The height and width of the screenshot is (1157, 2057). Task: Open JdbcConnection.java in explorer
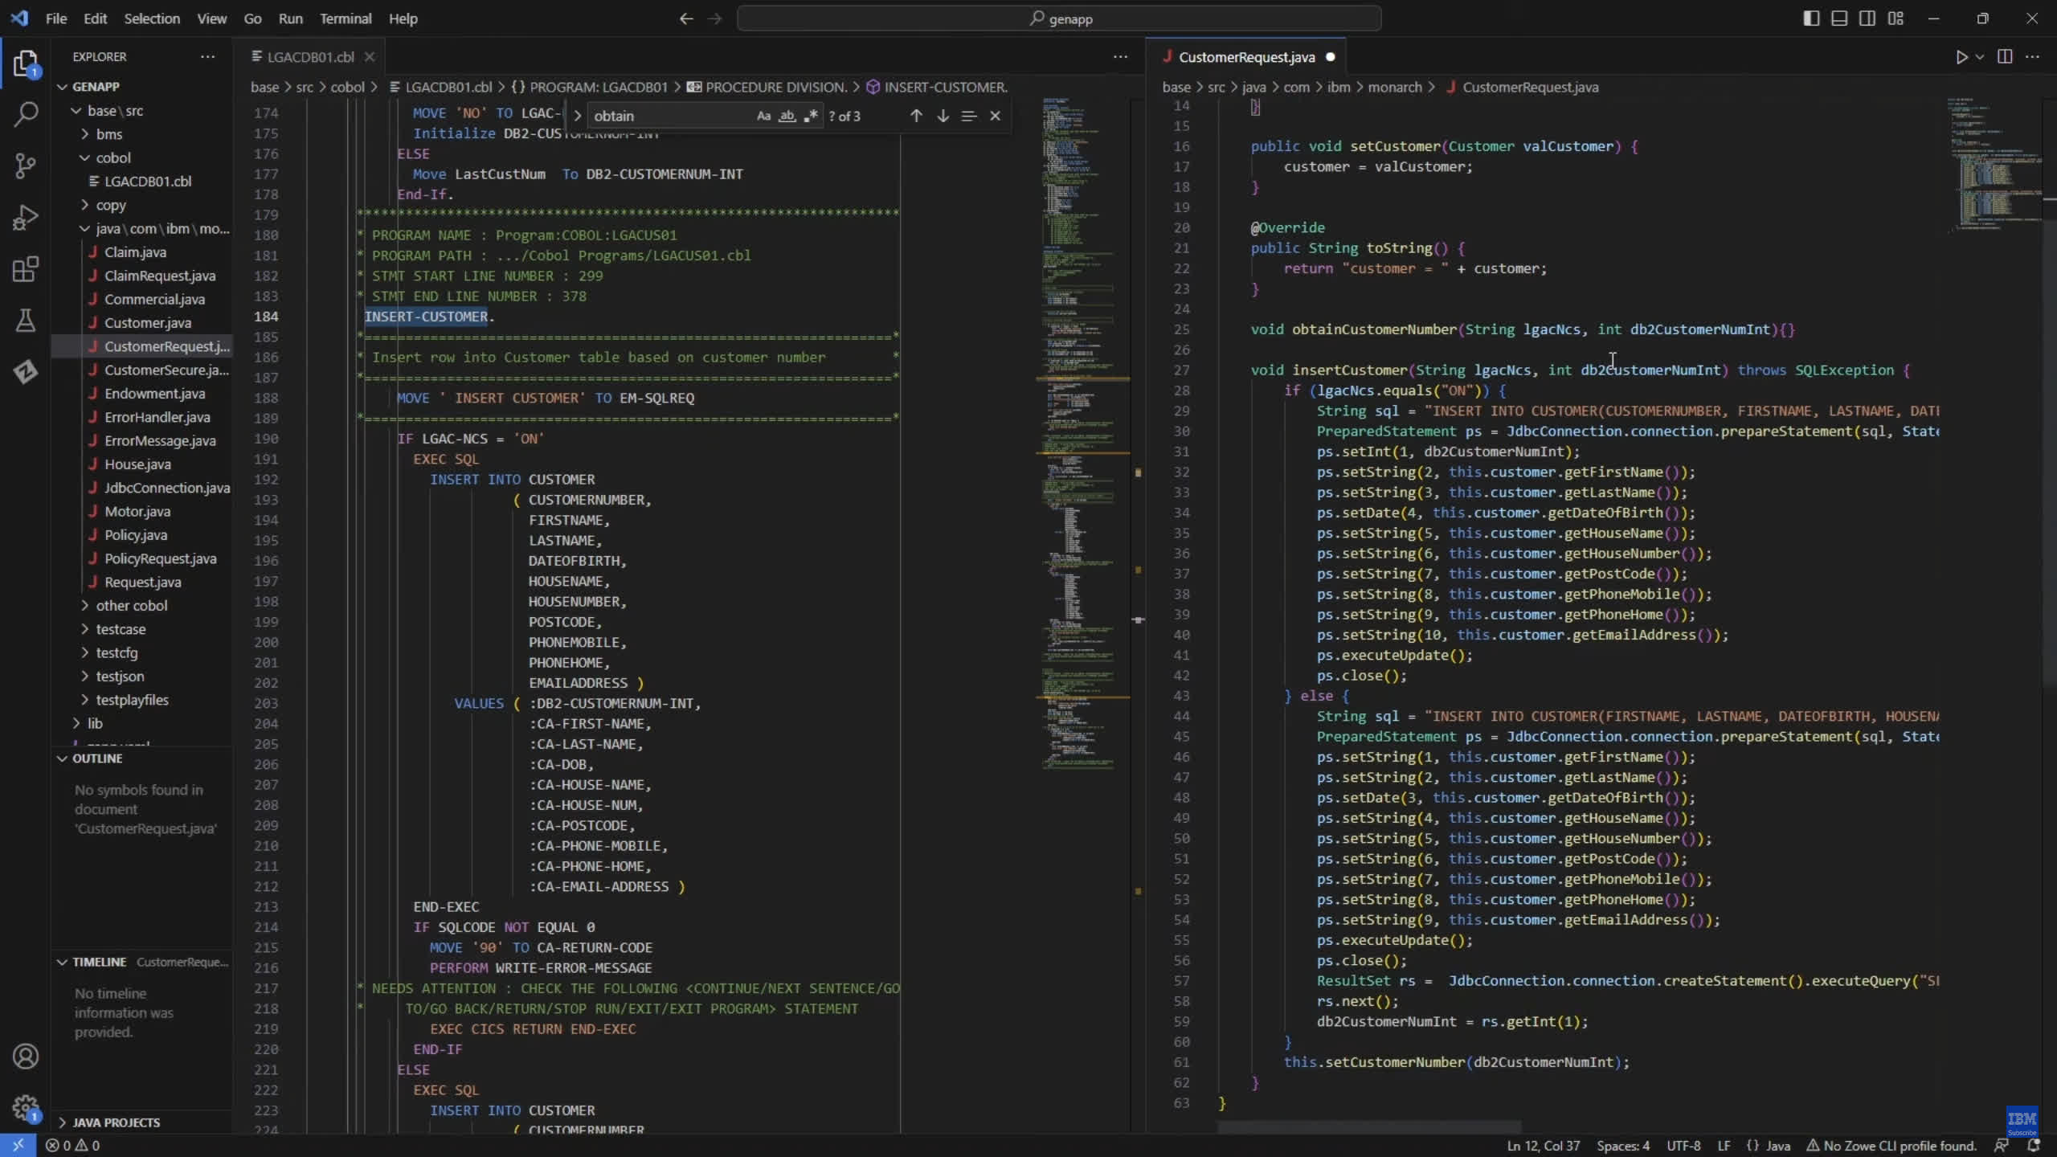(166, 488)
